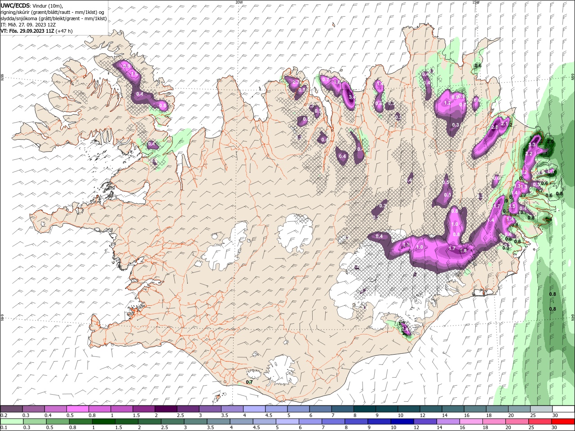Viewport: 575px width, 431px height.
Task: Click the 'slydda/snjókoma (grátt/bleikt/grænt' legend line
Action: click(53, 18)
